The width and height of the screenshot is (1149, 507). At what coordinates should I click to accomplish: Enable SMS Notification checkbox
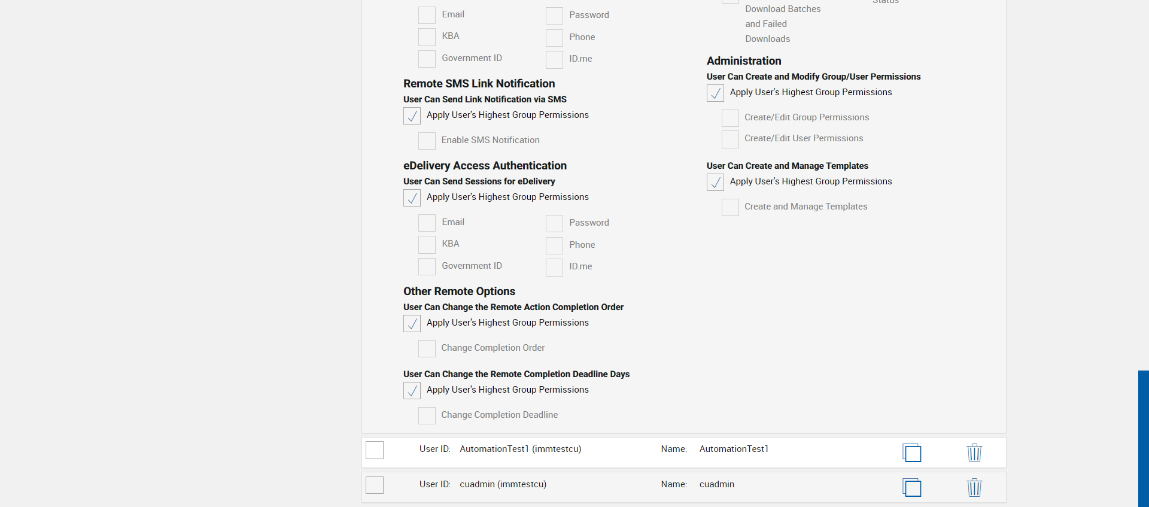[427, 141]
